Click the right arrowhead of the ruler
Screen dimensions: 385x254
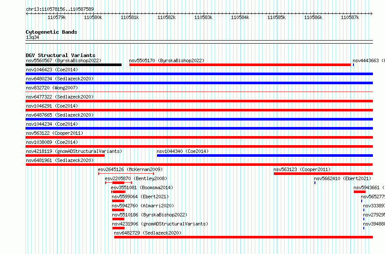(372, 14)
